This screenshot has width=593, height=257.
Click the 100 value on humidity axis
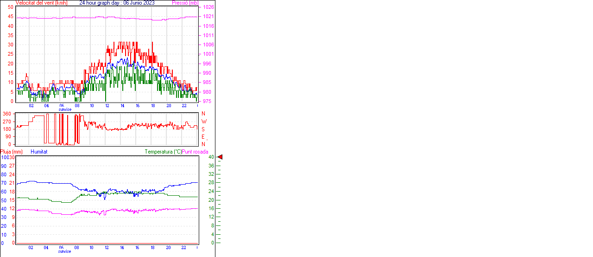point(4,158)
